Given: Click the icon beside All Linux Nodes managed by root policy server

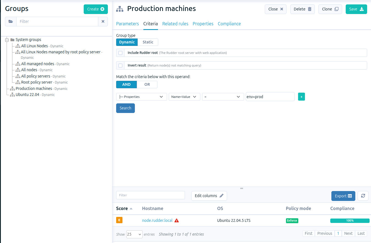Looking at the screenshot, I should [x=18, y=52].
